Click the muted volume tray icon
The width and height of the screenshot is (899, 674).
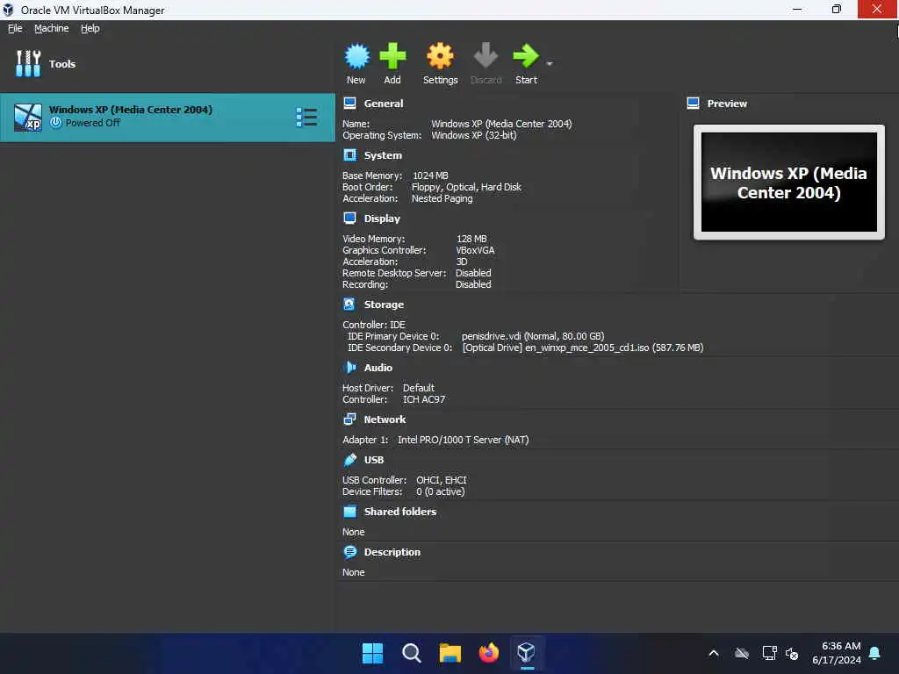[792, 653]
